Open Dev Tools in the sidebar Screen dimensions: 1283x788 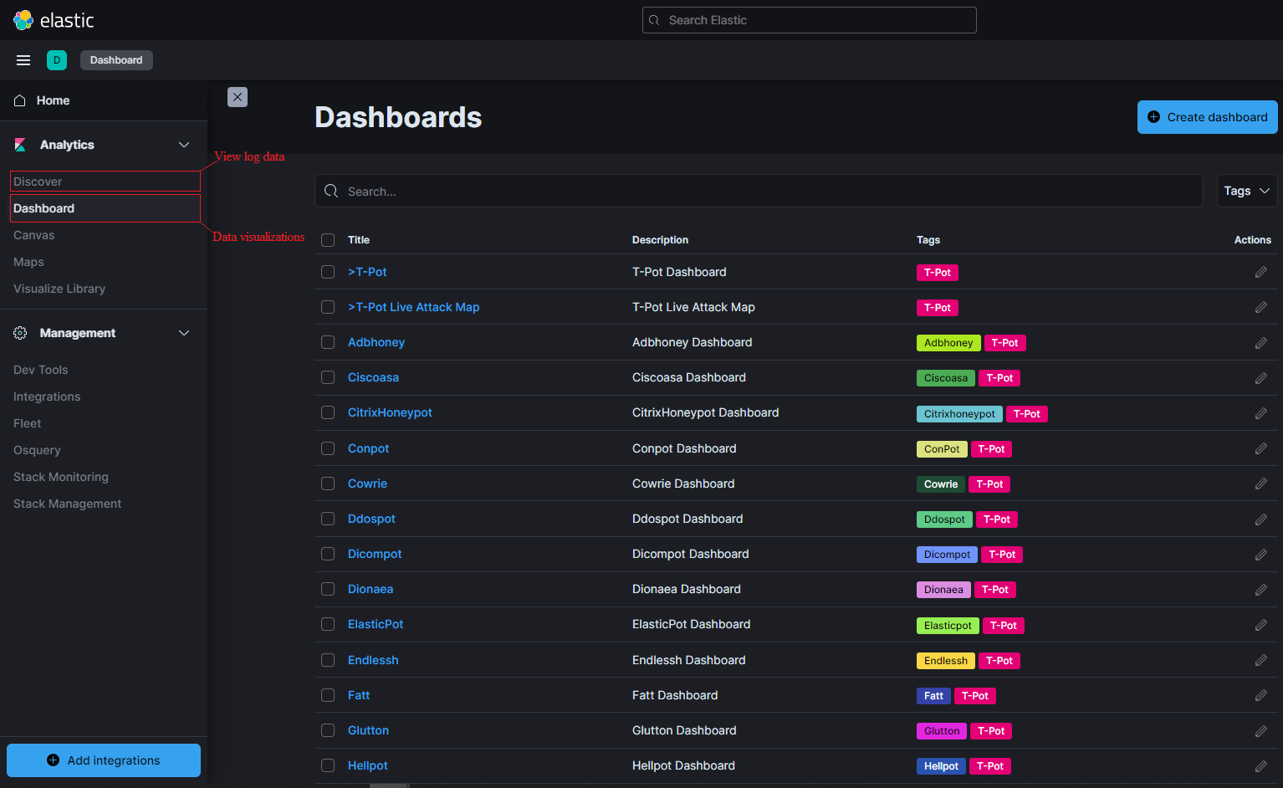pos(41,370)
